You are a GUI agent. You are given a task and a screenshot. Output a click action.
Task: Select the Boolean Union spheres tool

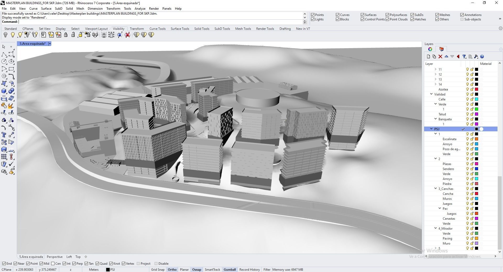(11, 91)
